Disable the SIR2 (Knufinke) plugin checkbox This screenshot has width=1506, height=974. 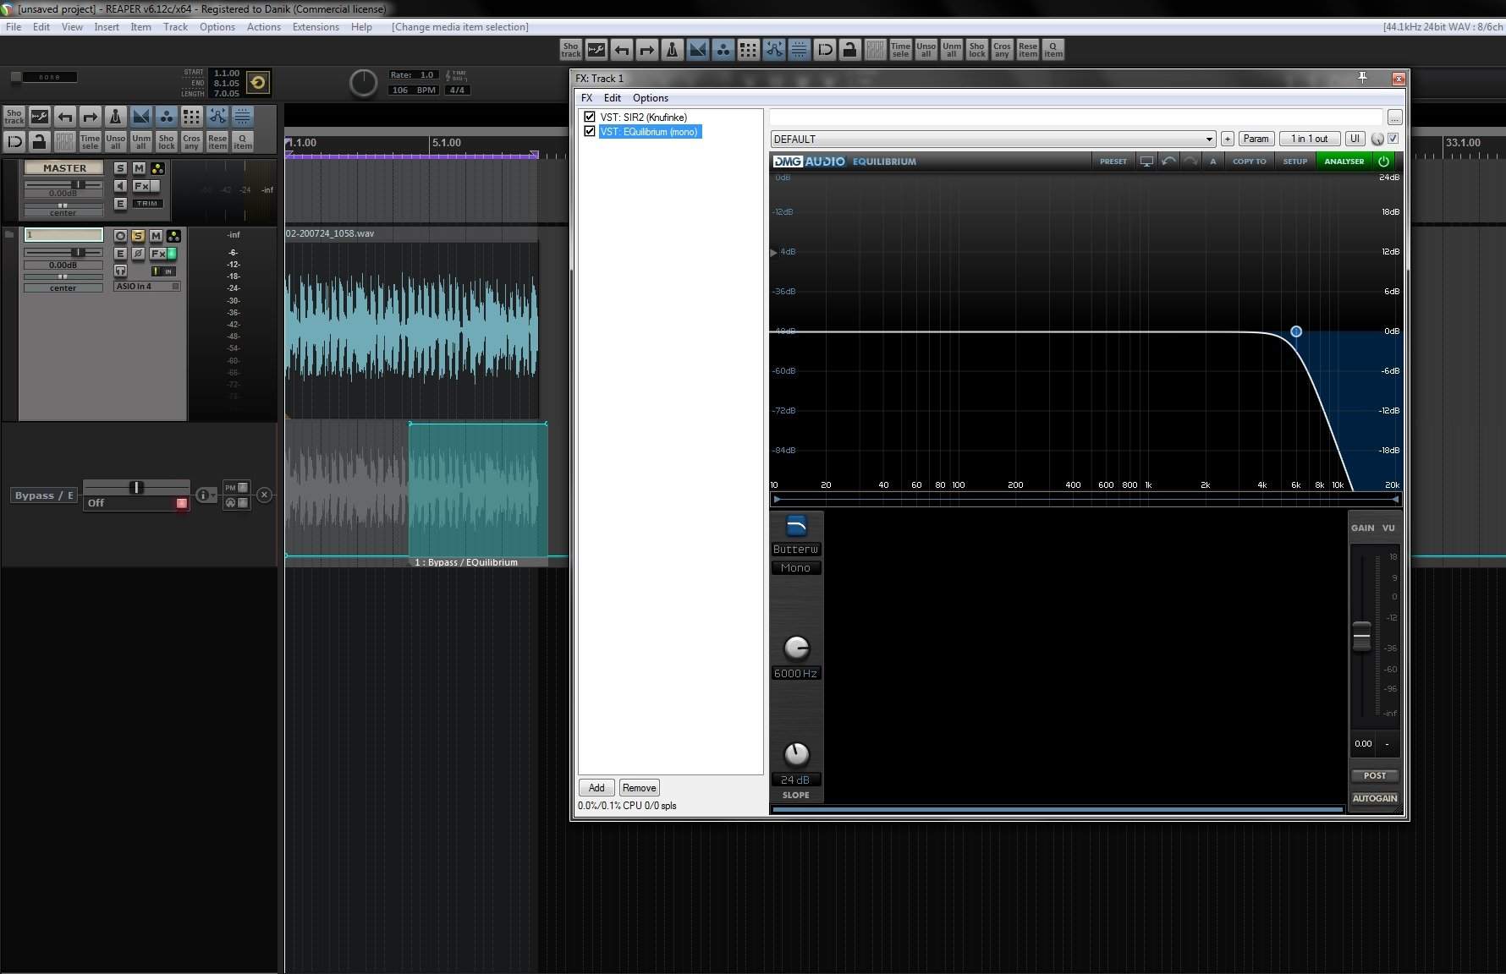pos(590,117)
